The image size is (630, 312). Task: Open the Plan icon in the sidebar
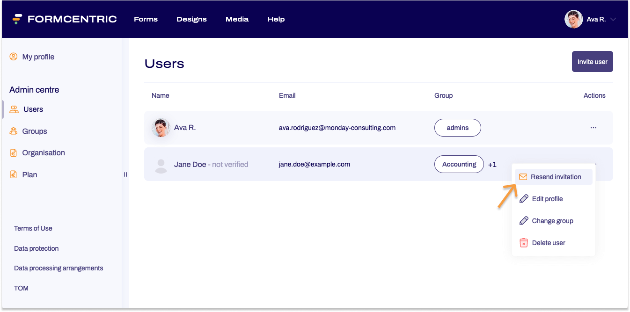13,174
